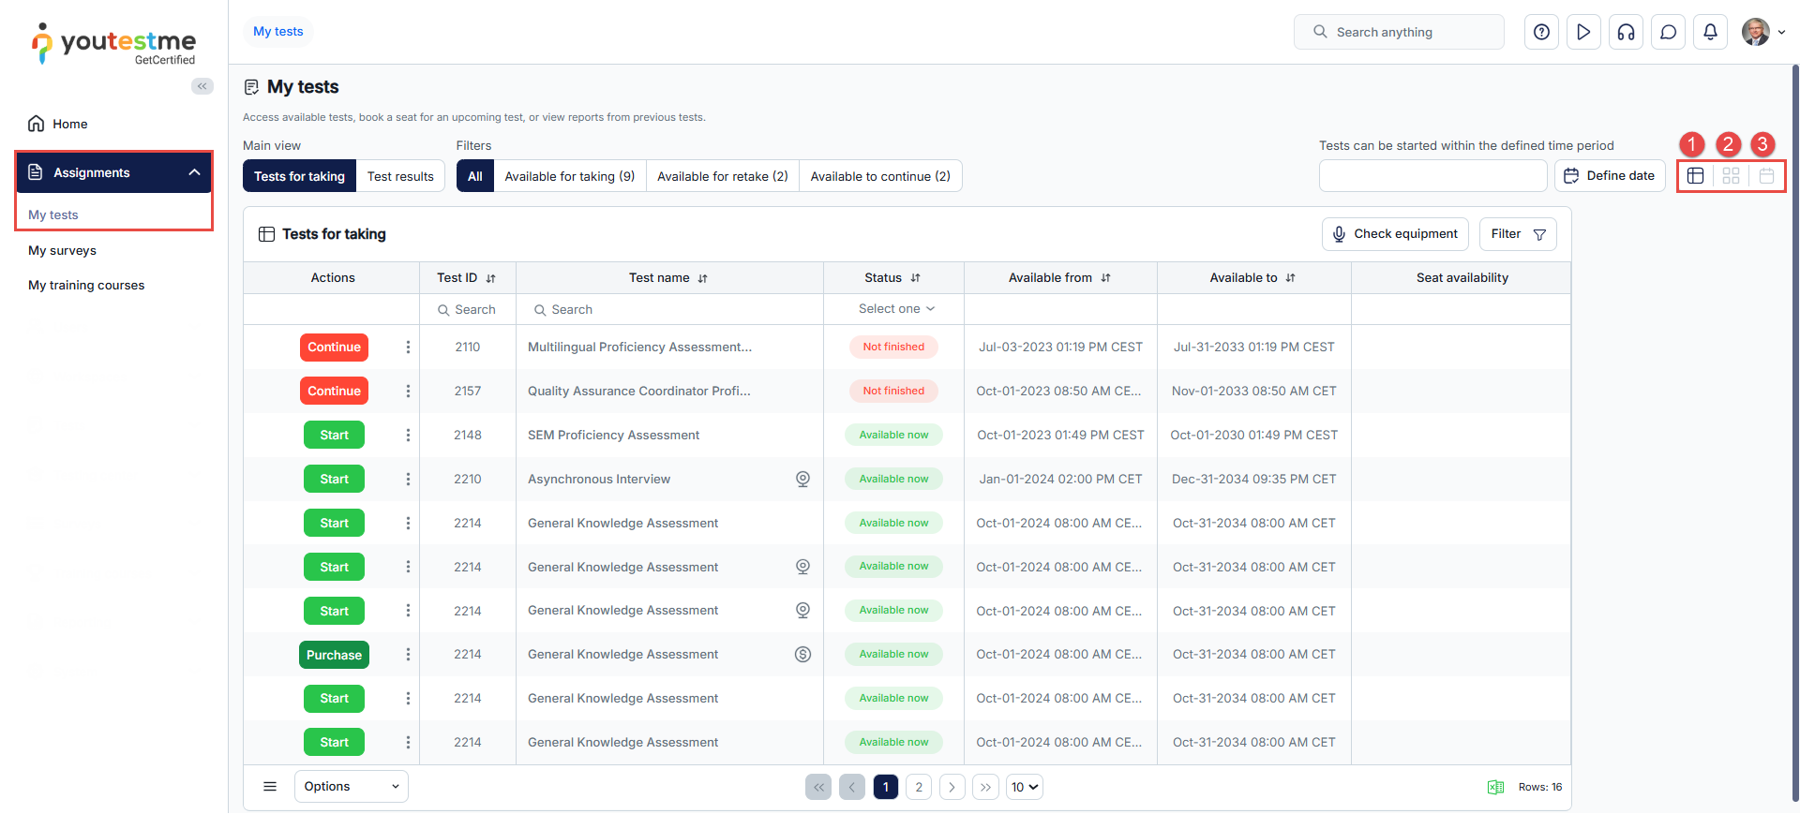
Task: Switch to the Test results tab
Action: click(x=400, y=176)
